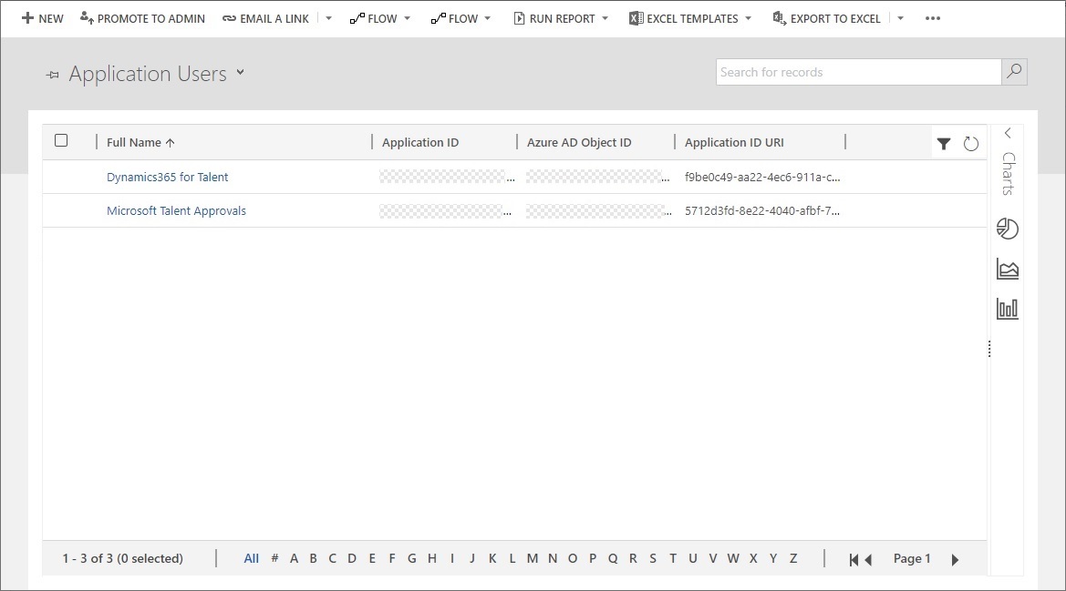Click the search magnifier icon
The image size is (1066, 591).
tap(1014, 71)
